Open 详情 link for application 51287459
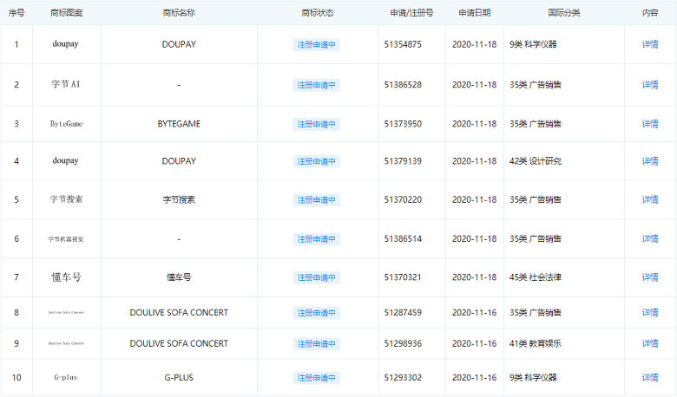Image resolution: width=677 pixels, height=397 pixels. tap(650, 313)
